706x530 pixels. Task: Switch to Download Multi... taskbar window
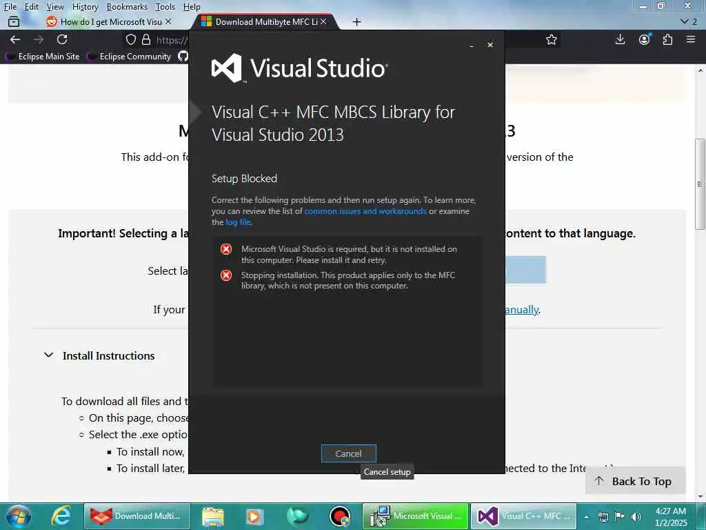[x=137, y=516]
